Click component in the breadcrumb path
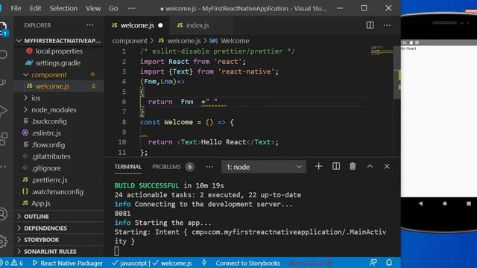The width and height of the screenshot is (477, 268). pyautogui.click(x=130, y=41)
